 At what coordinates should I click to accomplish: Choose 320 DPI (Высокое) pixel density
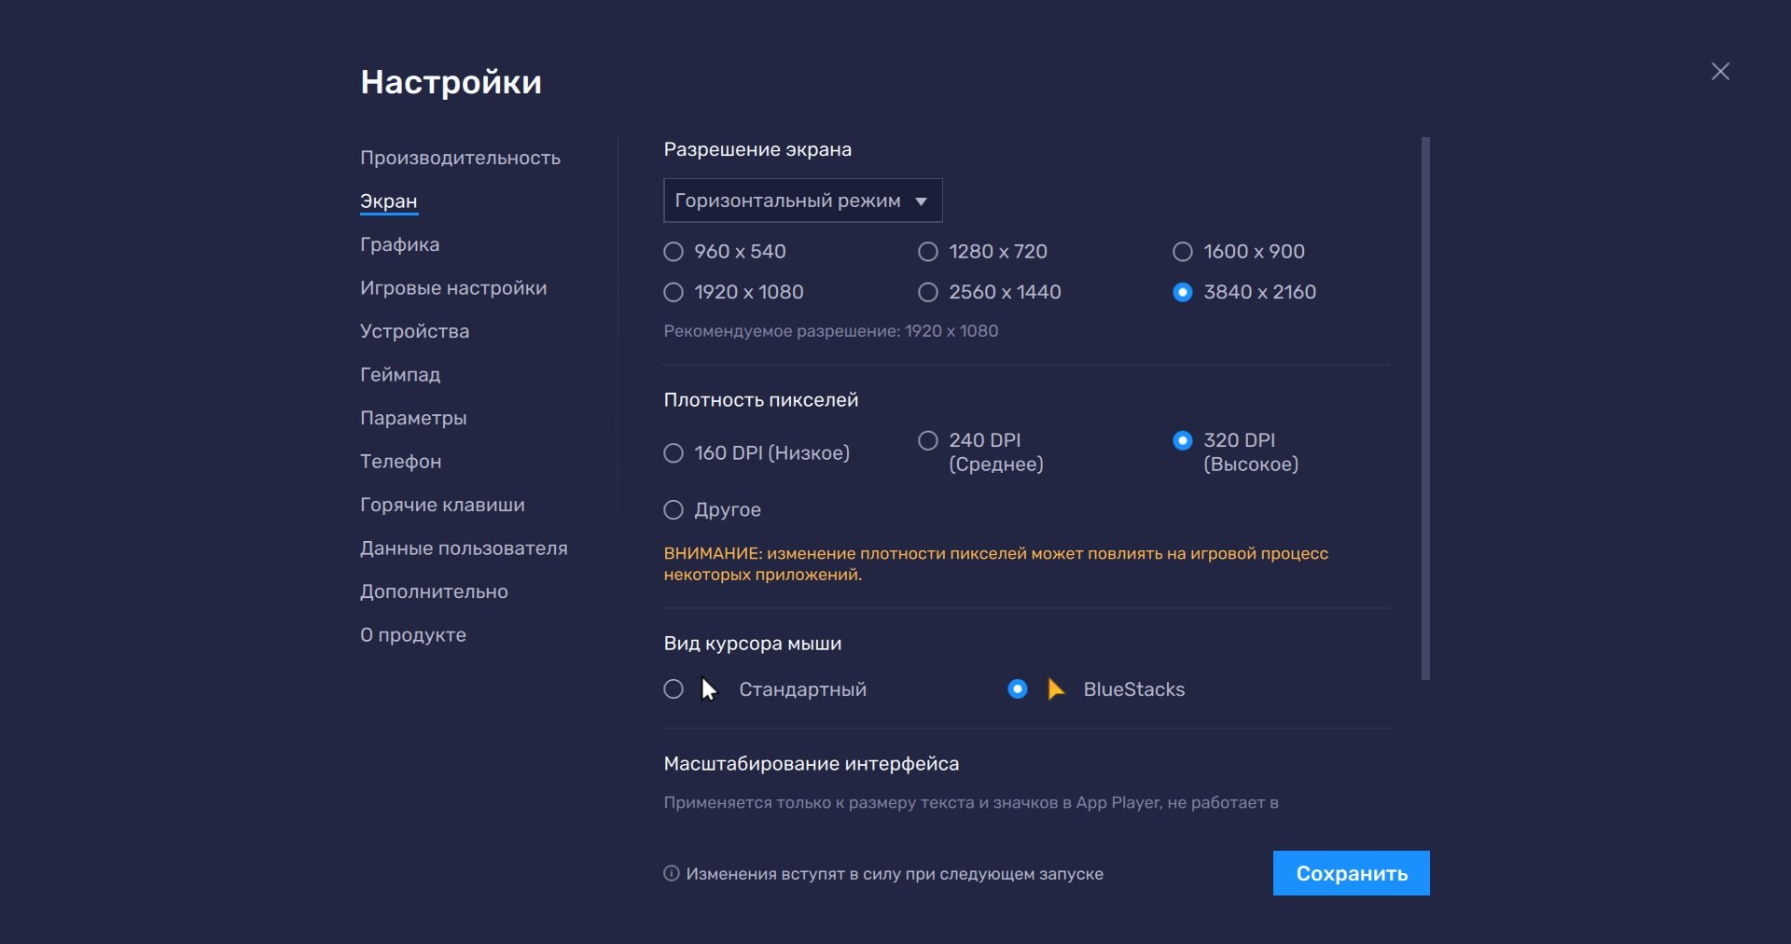tap(1182, 440)
